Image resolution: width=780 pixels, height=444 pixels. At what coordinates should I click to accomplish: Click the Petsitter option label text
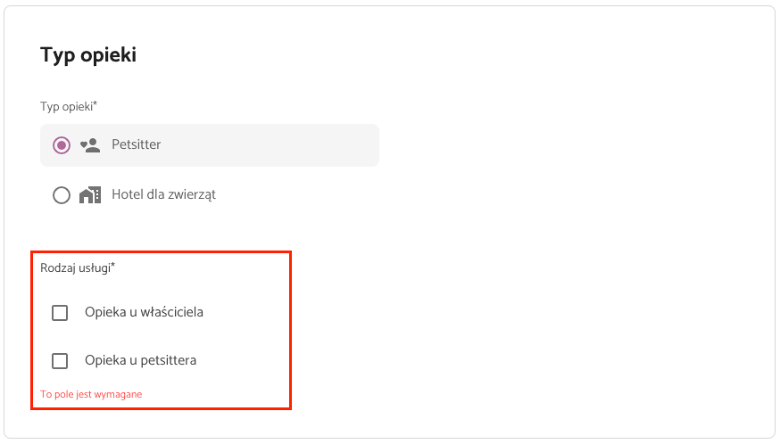[x=136, y=144]
